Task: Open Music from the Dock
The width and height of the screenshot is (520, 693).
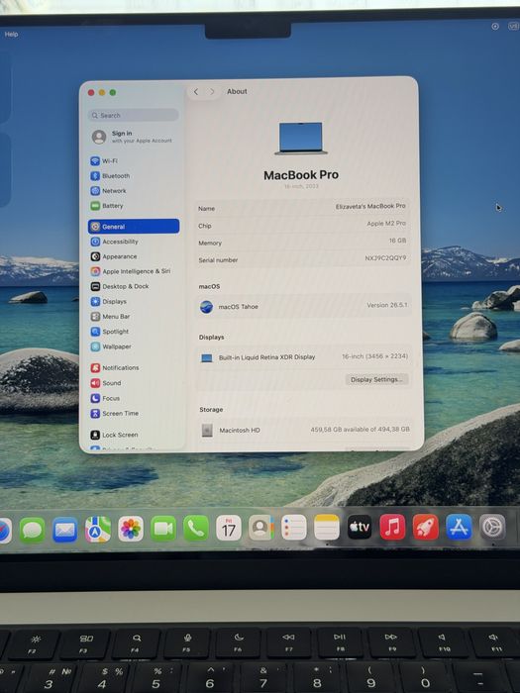Action: coord(392,527)
